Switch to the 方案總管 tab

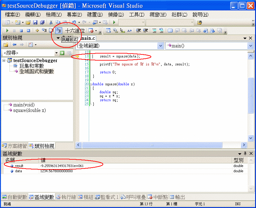coord(14,146)
